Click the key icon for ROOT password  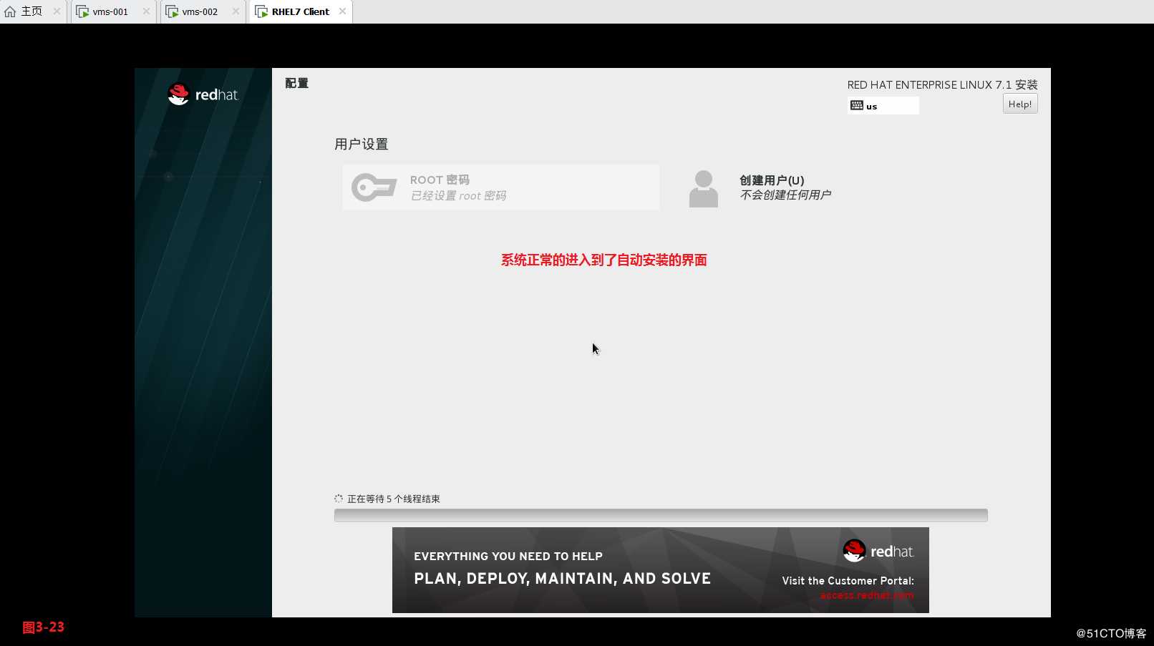pyautogui.click(x=374, y=187)
